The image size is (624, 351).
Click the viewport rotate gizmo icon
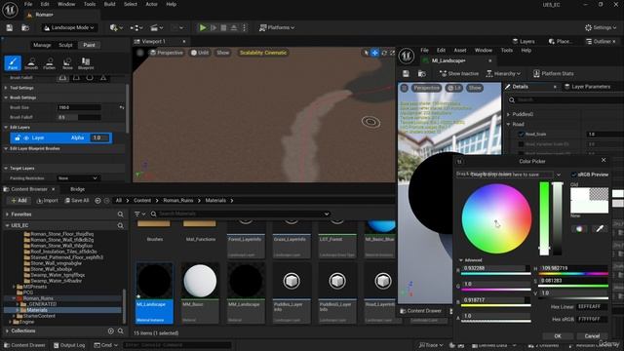[x=384, y=53]
